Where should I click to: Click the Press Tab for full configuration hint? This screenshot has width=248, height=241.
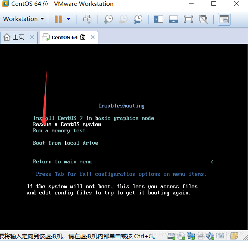(x=121, y=174)
